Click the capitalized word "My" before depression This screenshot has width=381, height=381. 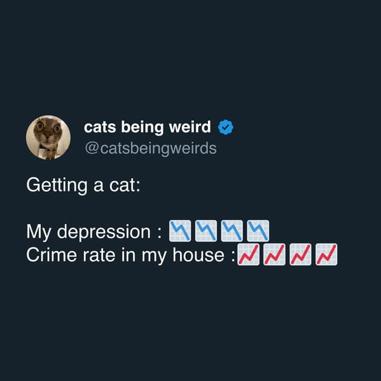click(x=39, y=232)
